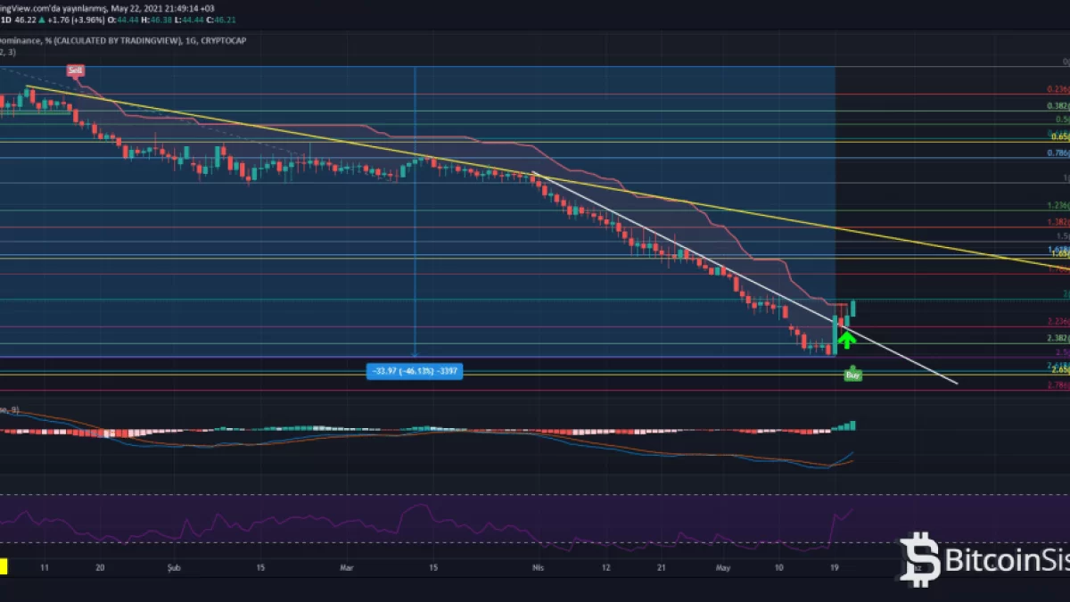Image resolution: width=1070 pixels, height=602 pixels.
Task: Click the May label on time axis
Action: (721, 566)
